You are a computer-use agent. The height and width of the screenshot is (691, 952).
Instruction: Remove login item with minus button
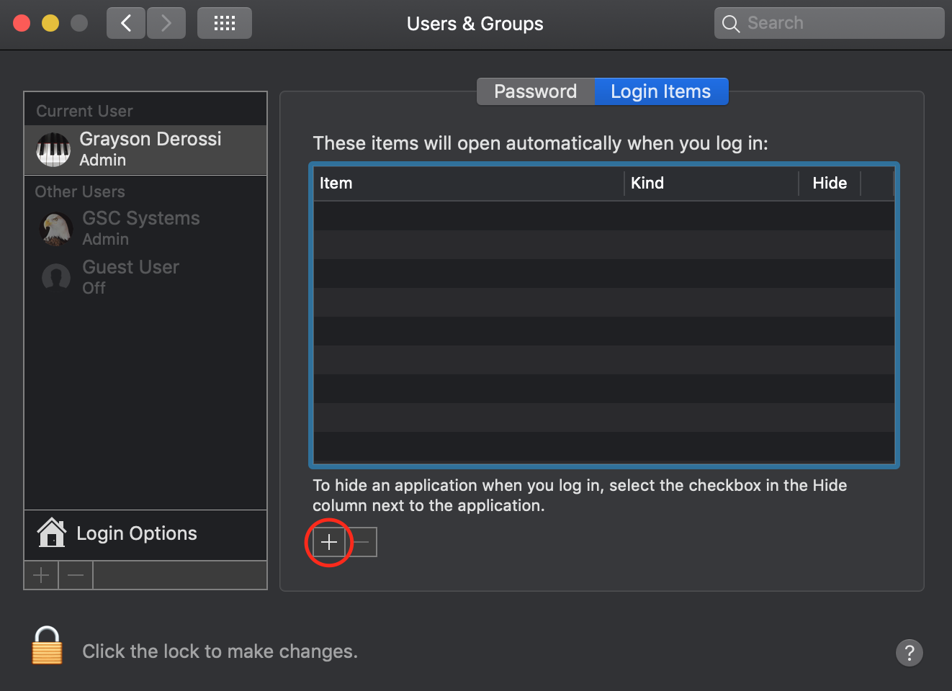362,542
